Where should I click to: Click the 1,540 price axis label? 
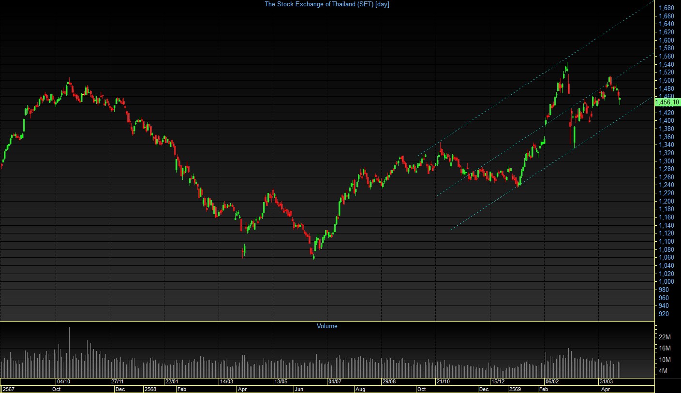pyautogui.click(x=666, y=64)
